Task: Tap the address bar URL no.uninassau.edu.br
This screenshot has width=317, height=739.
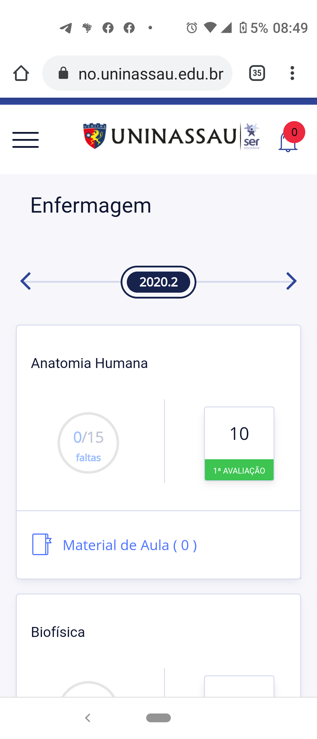Action: [151, 74]
